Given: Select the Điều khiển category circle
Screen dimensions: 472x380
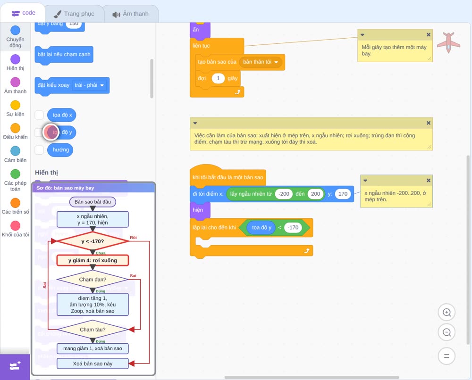Looking at the screenshot, I should (x=16, y=128).
